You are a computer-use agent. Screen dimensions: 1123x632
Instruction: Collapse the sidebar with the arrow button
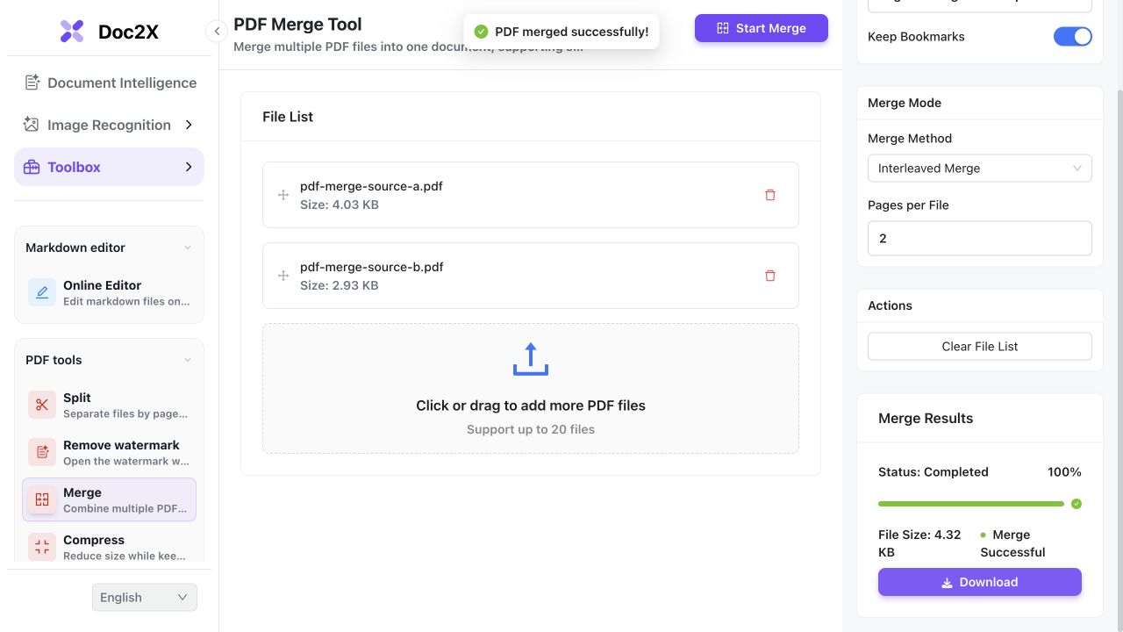[217, 32]
